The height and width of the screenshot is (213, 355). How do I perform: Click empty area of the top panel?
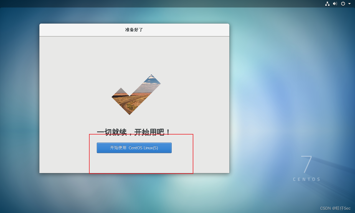(166, 4)
